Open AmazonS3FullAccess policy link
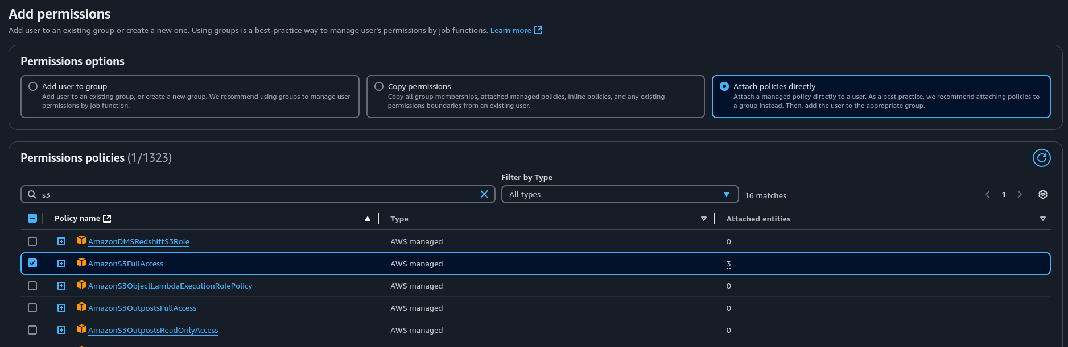The height and width of the screenshot is (347, 1068). tap(126, 264)
